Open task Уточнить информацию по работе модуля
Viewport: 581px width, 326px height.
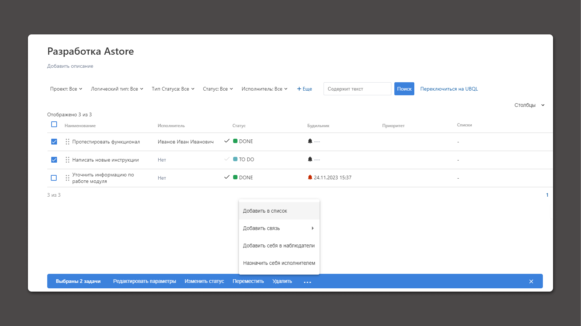click(x=103, y=178)
